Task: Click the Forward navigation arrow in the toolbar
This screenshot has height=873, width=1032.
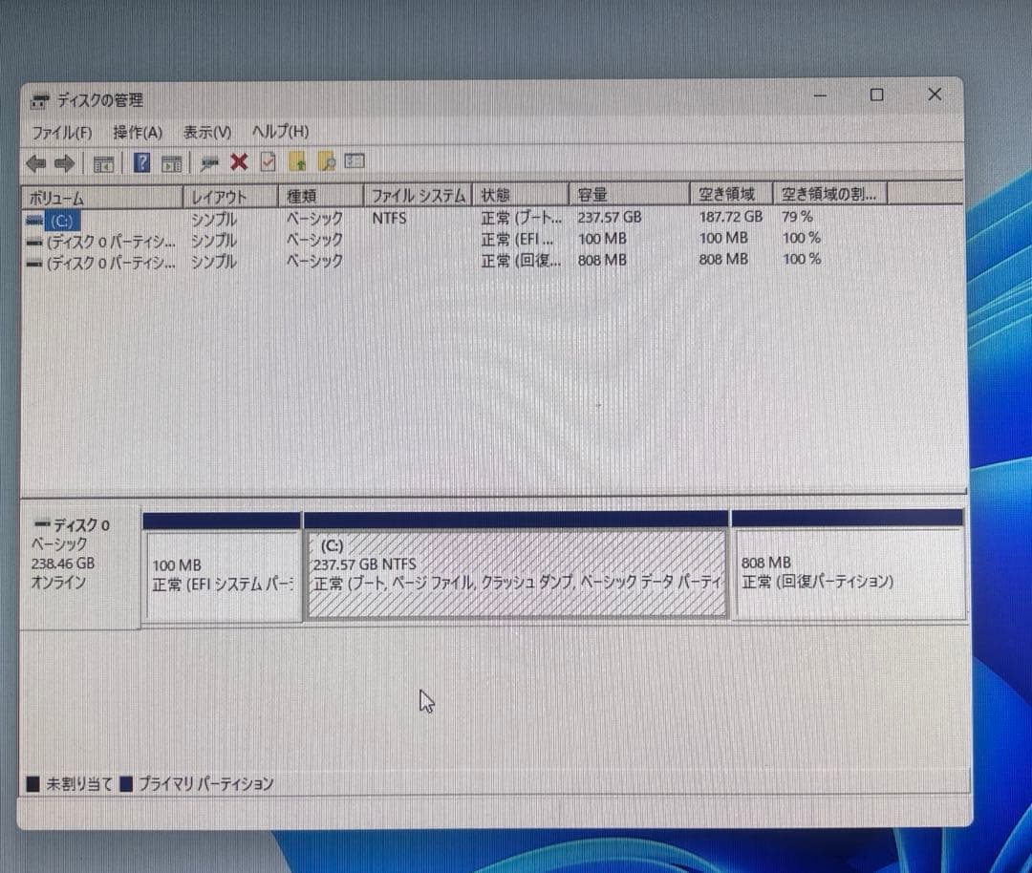Action: [x=63, y=162]
